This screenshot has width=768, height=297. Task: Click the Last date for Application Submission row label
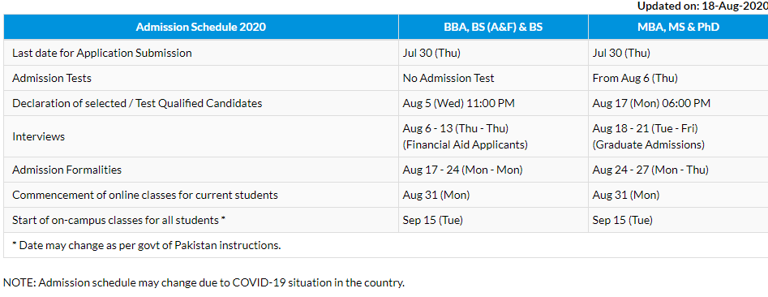102,53
